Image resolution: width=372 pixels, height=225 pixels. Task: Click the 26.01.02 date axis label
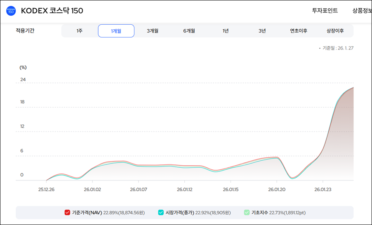pos(92,190)
